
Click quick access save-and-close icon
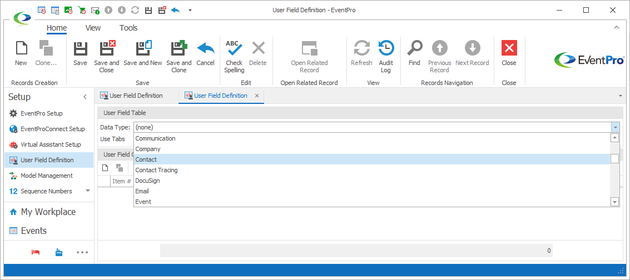[x=162, y=10]
